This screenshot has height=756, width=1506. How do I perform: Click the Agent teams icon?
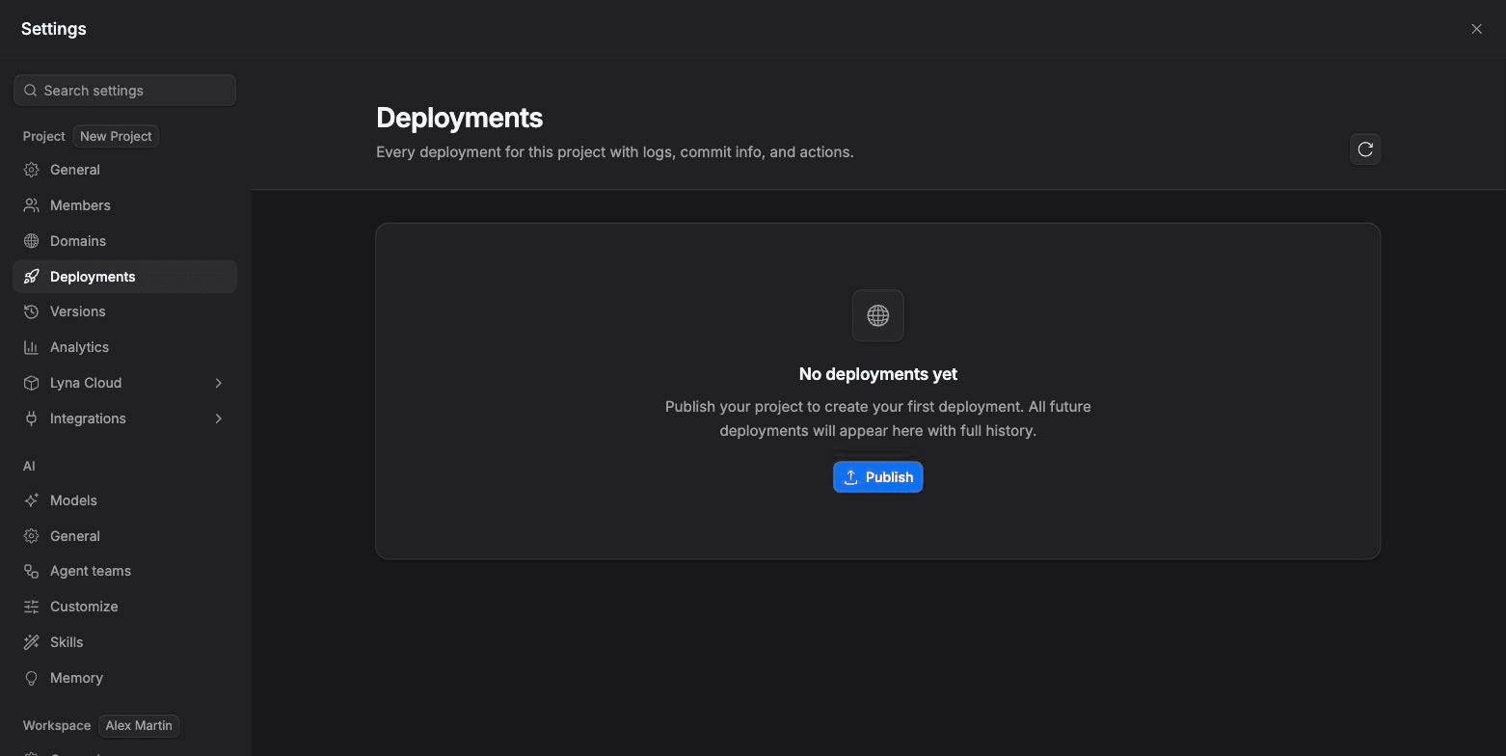pos(32,571)
